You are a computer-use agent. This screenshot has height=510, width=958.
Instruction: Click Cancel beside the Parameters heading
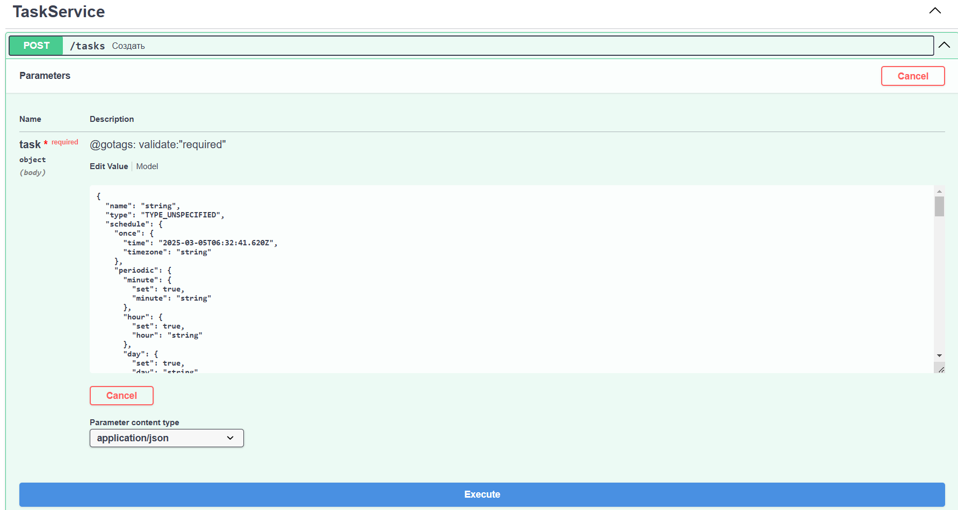(913, 76)
